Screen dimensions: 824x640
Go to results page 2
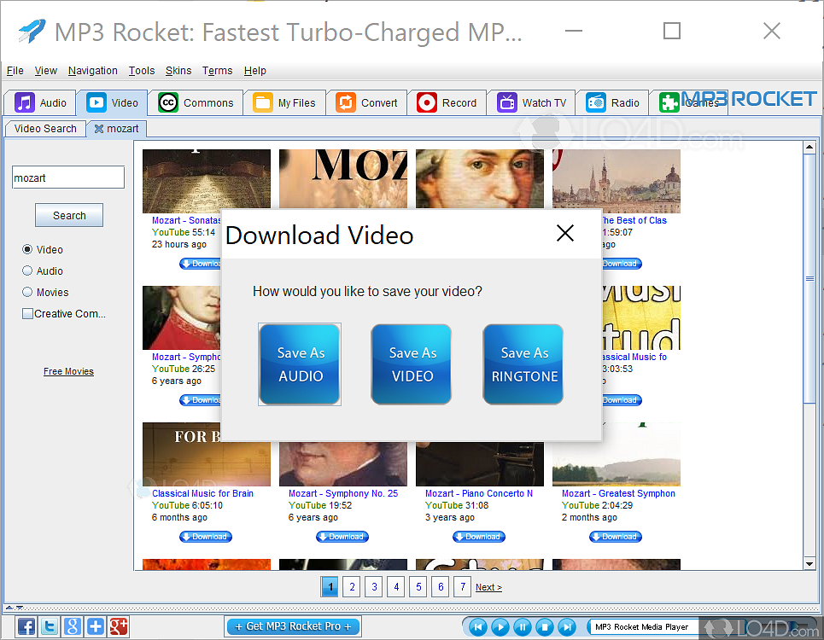point(352,586)
